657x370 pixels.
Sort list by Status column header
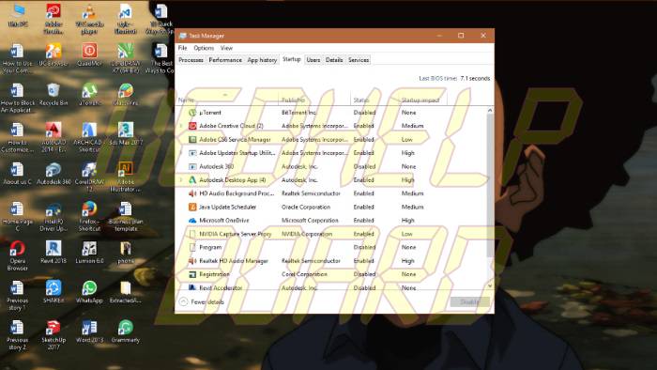(374, 100)
